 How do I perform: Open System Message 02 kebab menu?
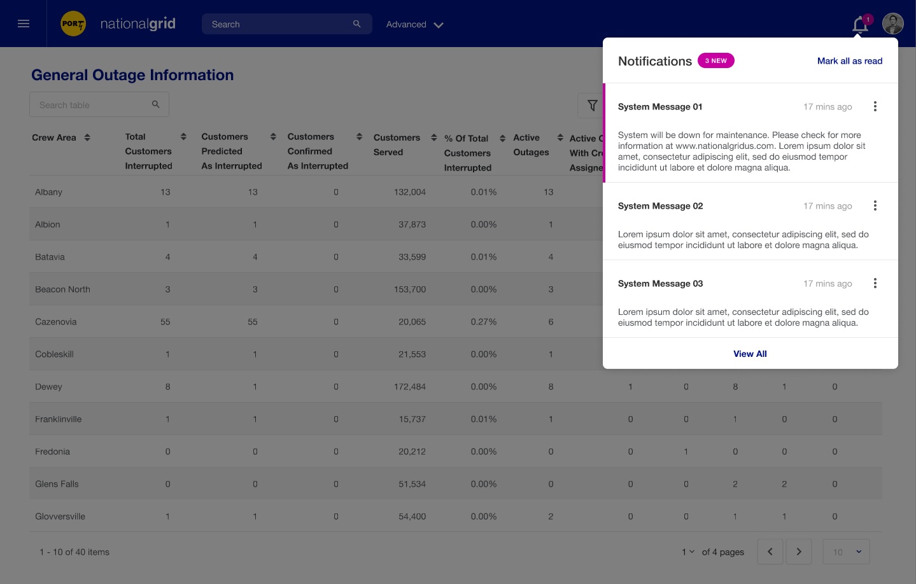click(875, 206)
